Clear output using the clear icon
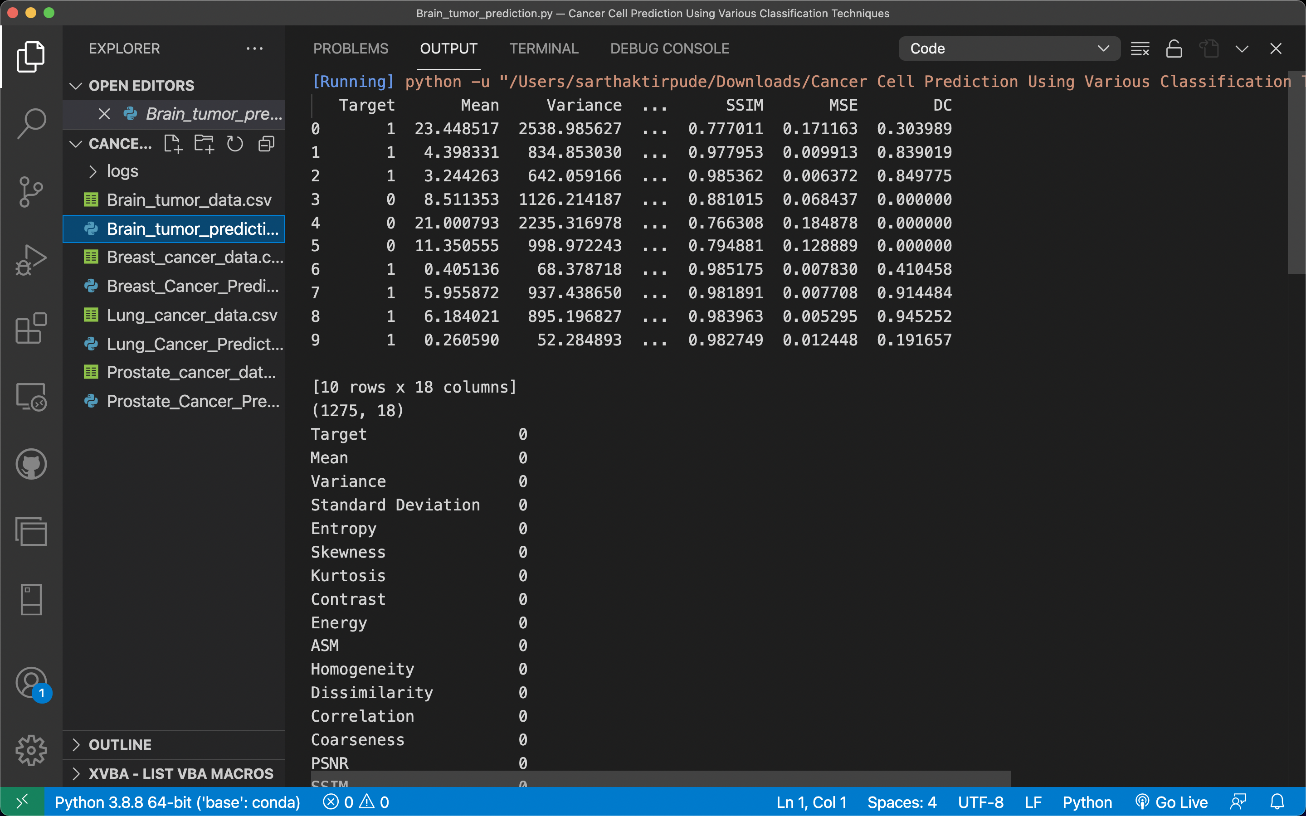 coord(1140,49)
